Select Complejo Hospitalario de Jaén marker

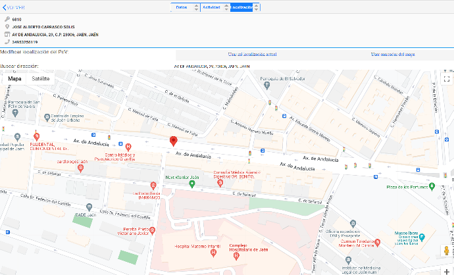point(236,256)
